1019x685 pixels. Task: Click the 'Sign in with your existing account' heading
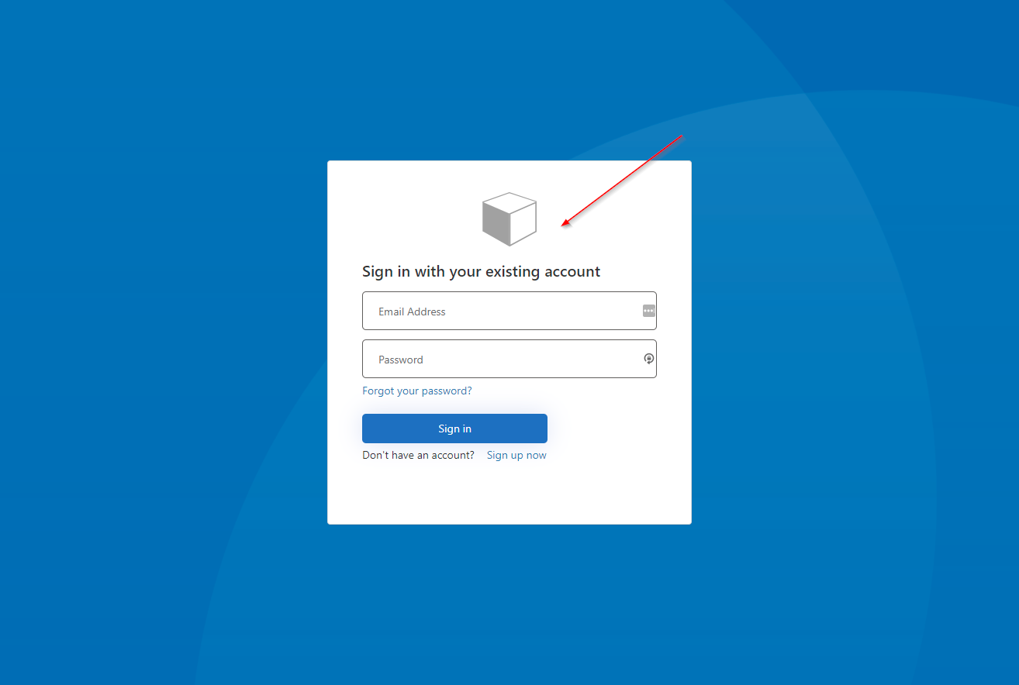[x=481, y=272]
